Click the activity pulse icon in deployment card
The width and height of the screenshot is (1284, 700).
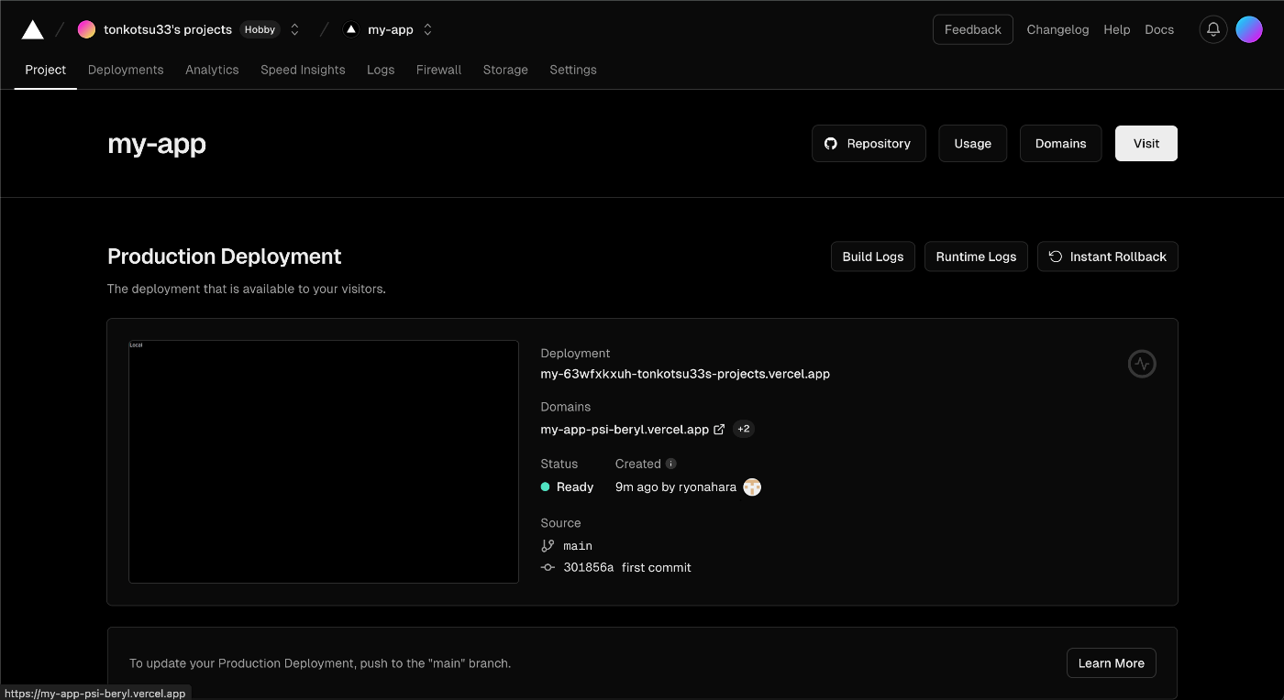click(x=1142, y=364)
